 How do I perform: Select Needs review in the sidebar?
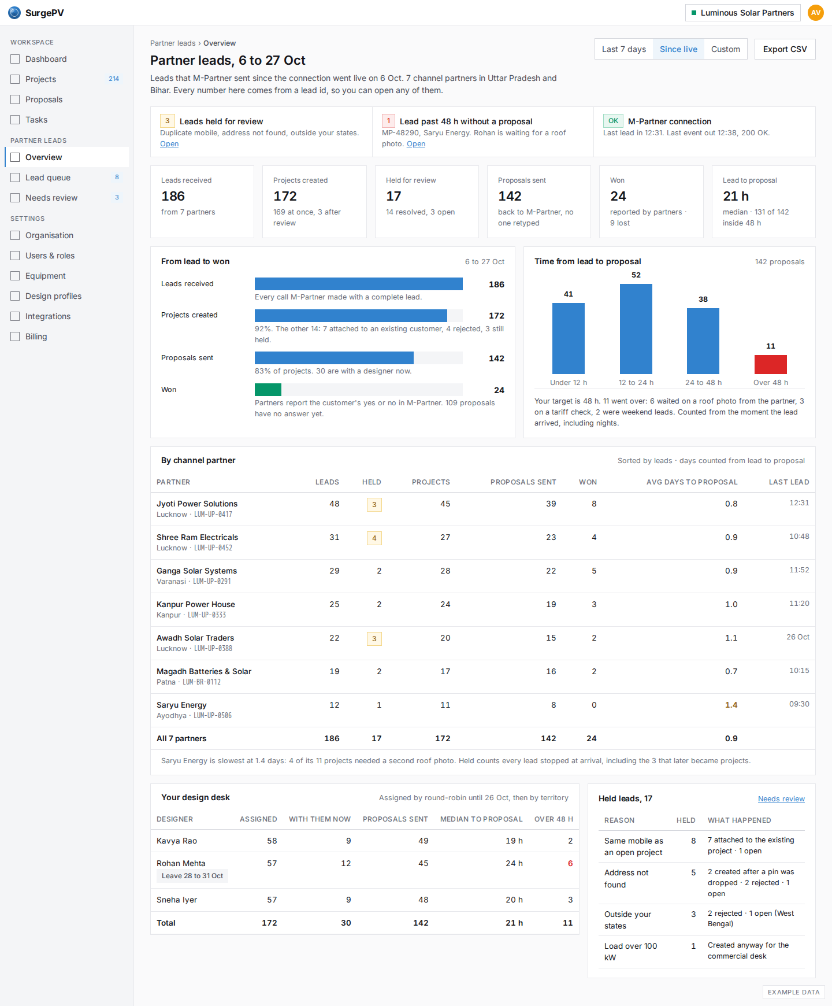click(x=66, y=198)
